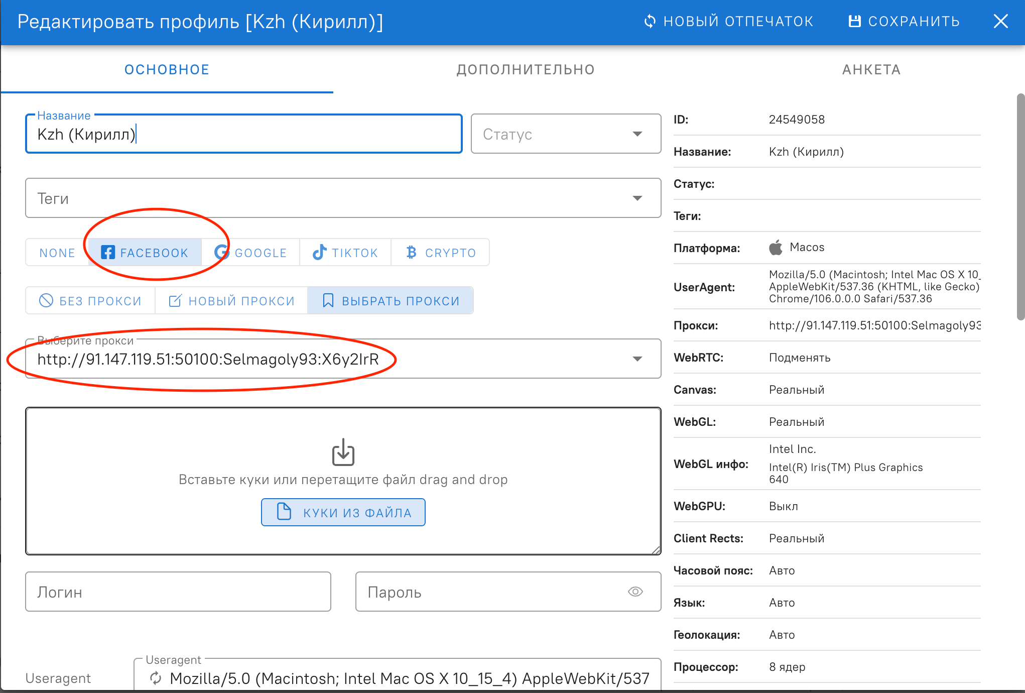The height and width of the screenshot is (693, 1025).
Task: Choose the Google platform icon
Action: (221, 252)
